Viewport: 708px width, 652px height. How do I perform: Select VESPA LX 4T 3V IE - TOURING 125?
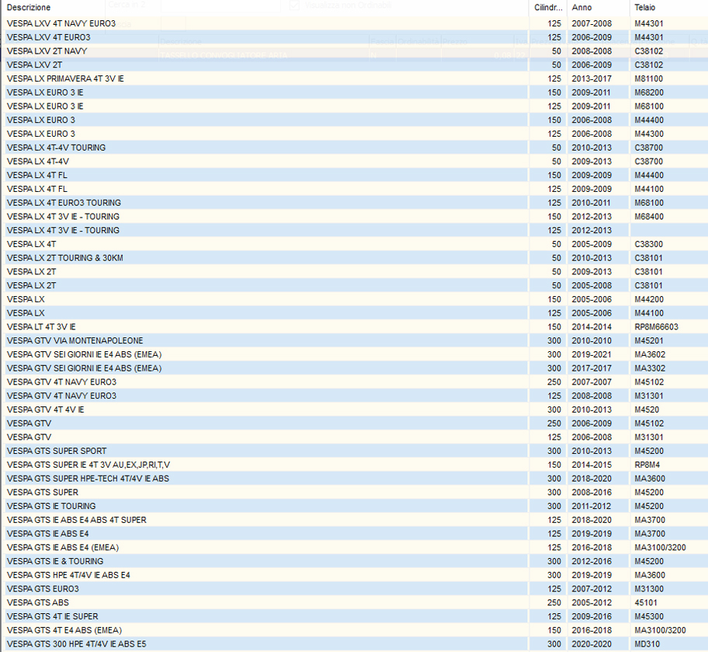(x=354, y=230)
